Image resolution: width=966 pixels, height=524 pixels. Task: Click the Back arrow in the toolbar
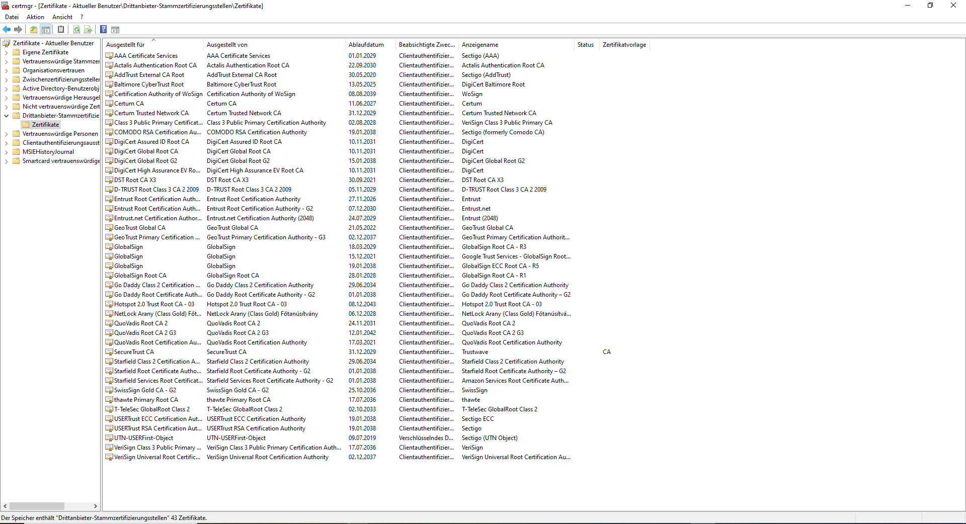click(7, 29)
